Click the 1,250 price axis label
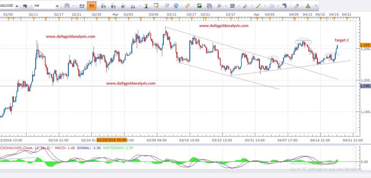This screenshot has height=178, width=371. (366, 49)
